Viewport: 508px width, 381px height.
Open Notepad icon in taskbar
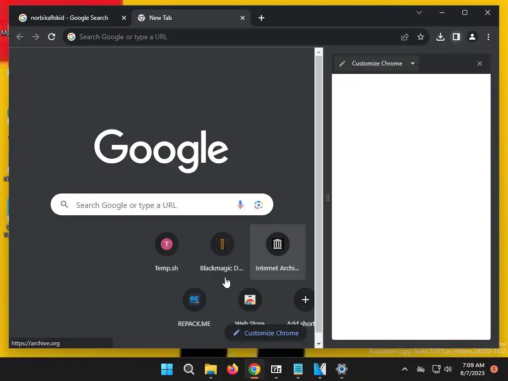pos(298,369)
